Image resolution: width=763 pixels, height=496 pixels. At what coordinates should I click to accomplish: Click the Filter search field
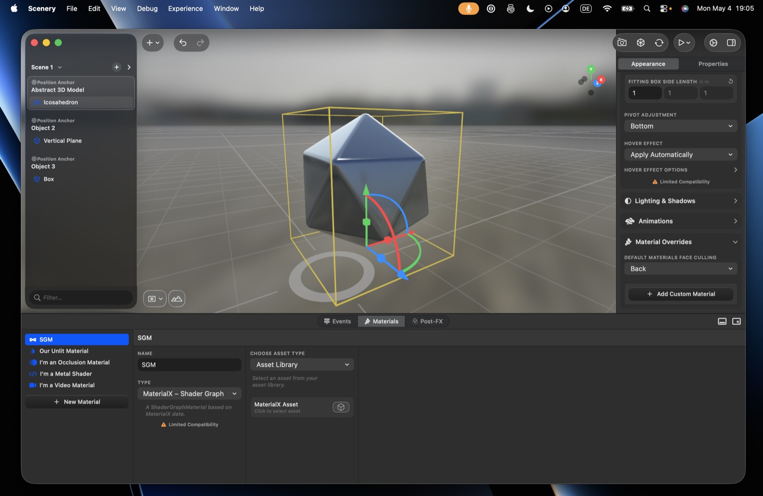(81, 298)
